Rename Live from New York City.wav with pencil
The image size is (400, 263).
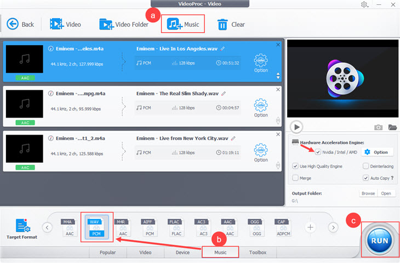click(233, 138)
